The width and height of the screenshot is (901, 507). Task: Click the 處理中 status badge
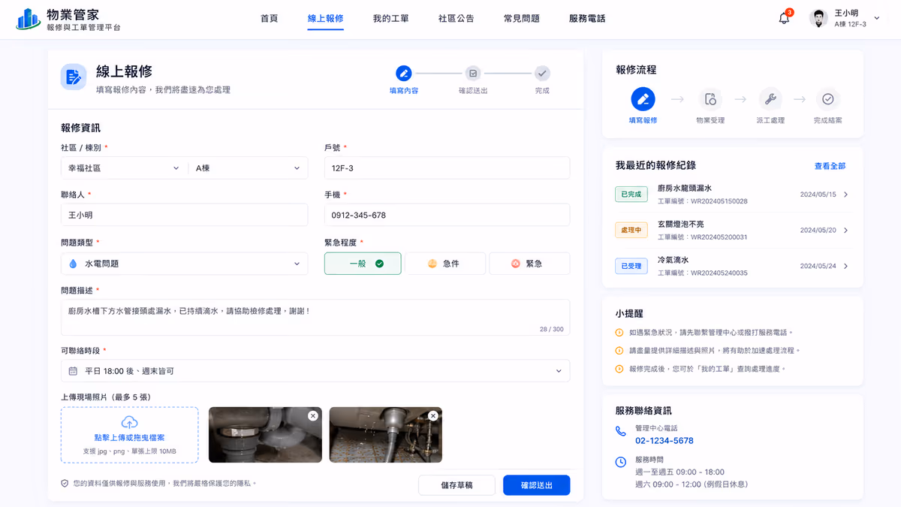pyautogui.click(x=631, y=231)
